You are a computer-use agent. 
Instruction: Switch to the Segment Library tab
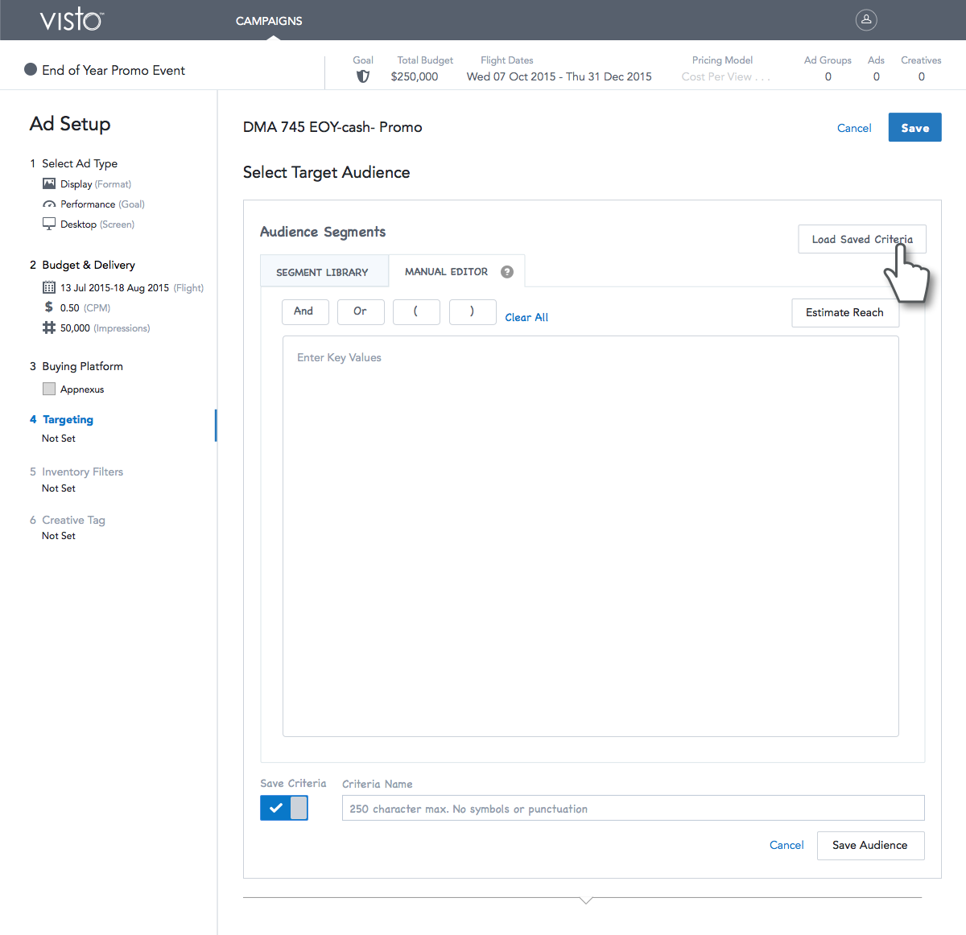322,272
